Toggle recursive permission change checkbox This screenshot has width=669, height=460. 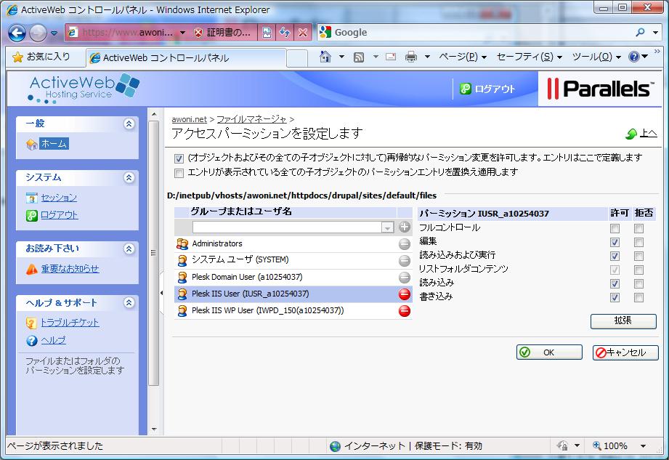(179, 158)
